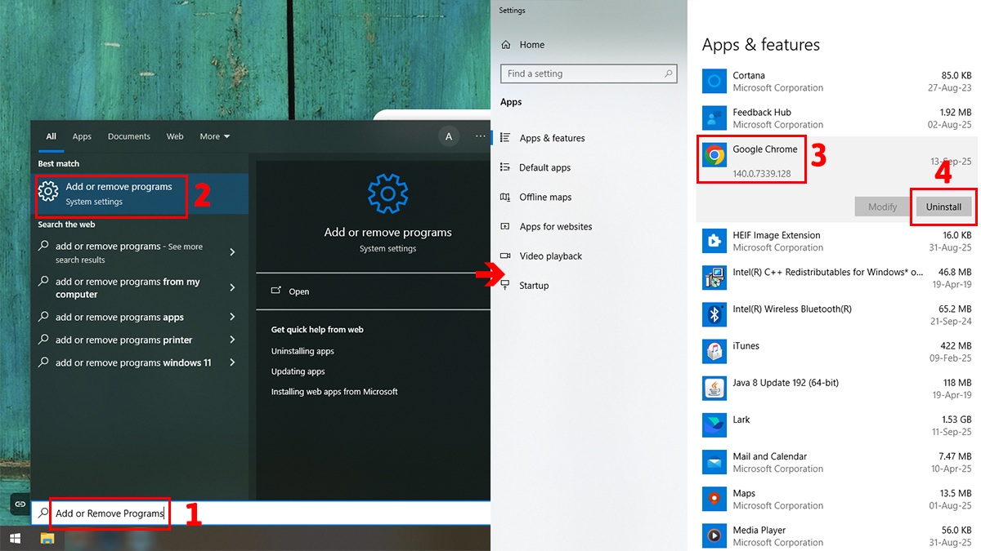The image size is (981, 551).
Task: Switch to the All search tab
Action: click(51, 136)
